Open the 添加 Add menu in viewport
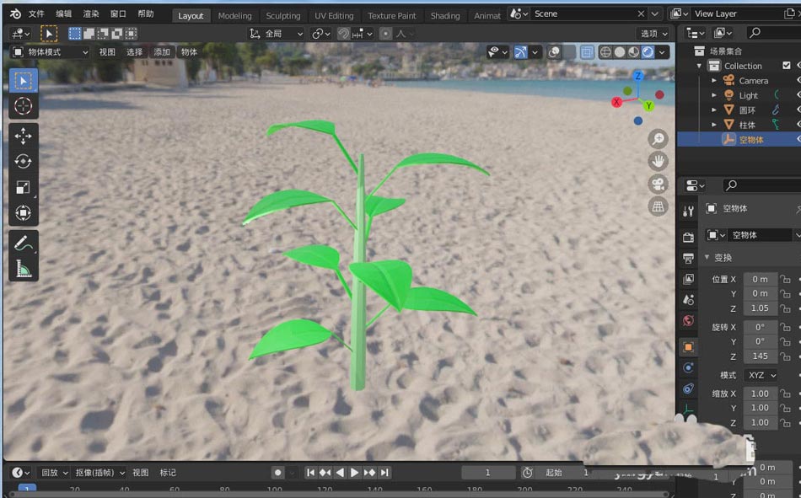801x498 pixels. (162, 52)
